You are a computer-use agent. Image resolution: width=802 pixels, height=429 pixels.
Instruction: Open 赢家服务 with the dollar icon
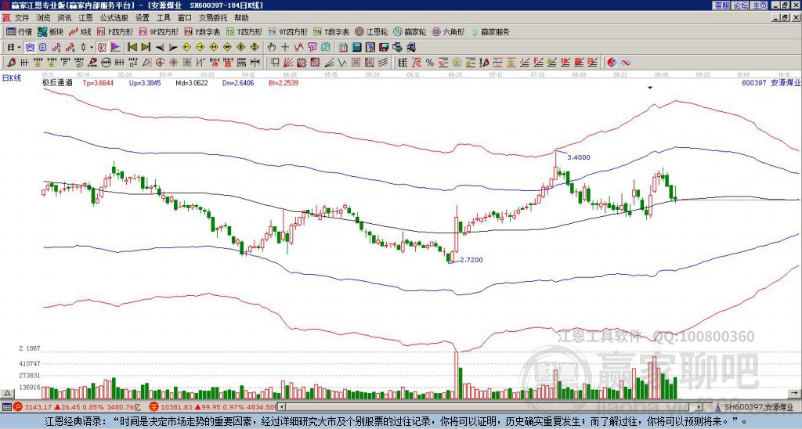pos(490,31)
